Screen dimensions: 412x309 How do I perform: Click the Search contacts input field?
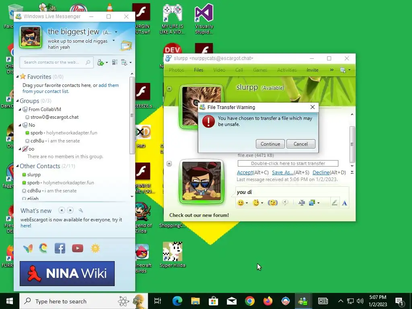point(56,62)
